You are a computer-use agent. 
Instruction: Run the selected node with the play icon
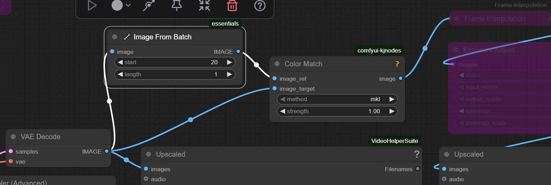point(92,6)
